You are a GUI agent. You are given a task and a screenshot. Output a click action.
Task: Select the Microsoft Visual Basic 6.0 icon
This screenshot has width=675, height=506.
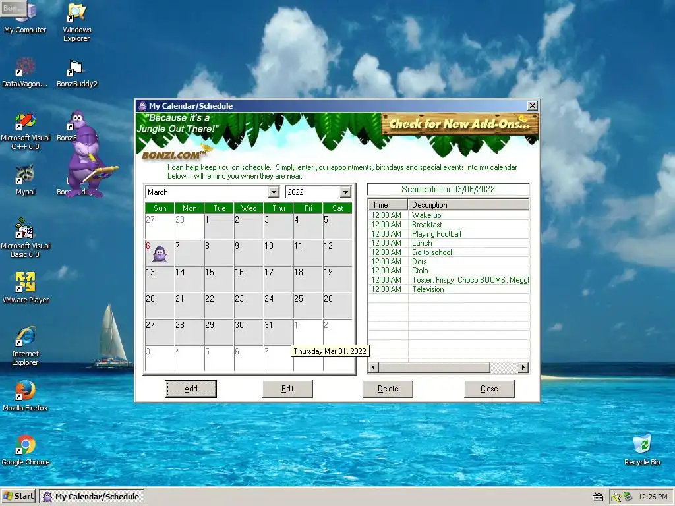25,238
